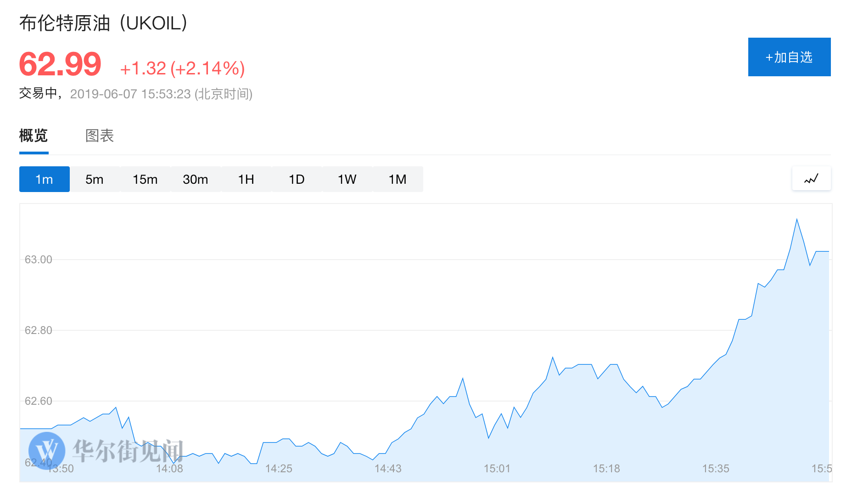852x498 pixels.
Task: Select the 概览 overview tab
Action: [x=34, y=136]
